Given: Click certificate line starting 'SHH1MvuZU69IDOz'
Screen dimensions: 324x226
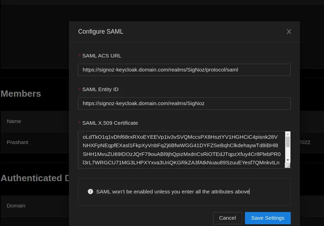Looking at the screenshot, I should [182, 154].
